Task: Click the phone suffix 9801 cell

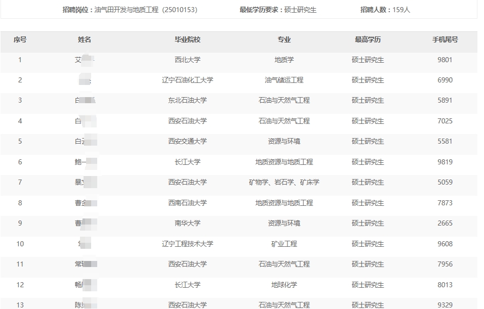Action: point(445,60)
